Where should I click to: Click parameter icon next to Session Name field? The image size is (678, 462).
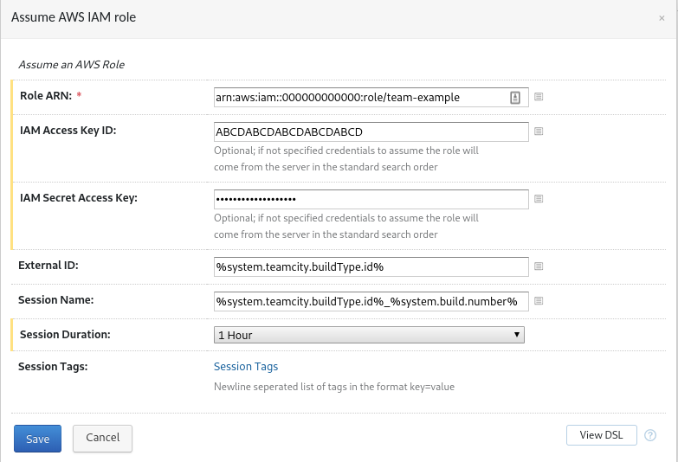point(538,301)
